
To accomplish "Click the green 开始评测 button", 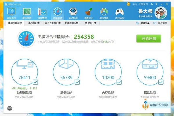I will [x=149, y=38].
